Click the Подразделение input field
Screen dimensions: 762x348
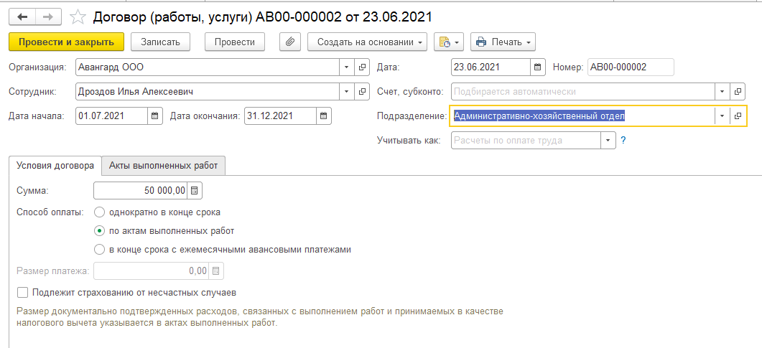[x=582, y=116]
